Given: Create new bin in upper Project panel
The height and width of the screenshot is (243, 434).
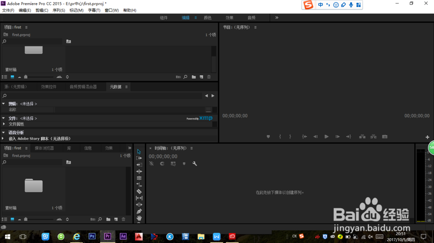Looking at the screenshot, I should click(x=194, y=77).
